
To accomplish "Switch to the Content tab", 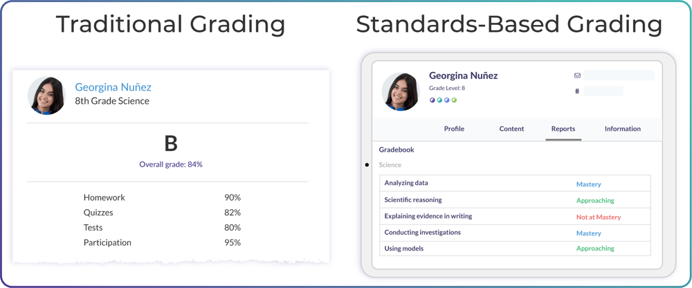I will pos(511,129).
